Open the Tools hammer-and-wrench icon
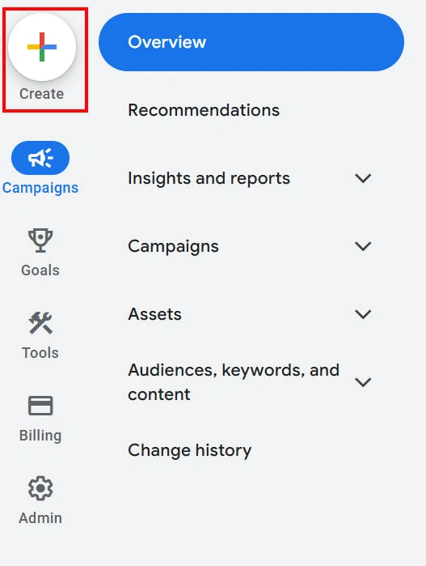The image size is (426, 566). (40, 323)
